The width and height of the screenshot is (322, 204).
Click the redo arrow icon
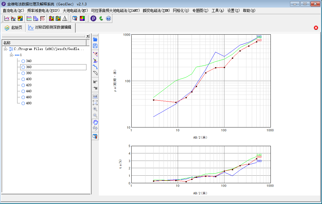click(95, 88)
